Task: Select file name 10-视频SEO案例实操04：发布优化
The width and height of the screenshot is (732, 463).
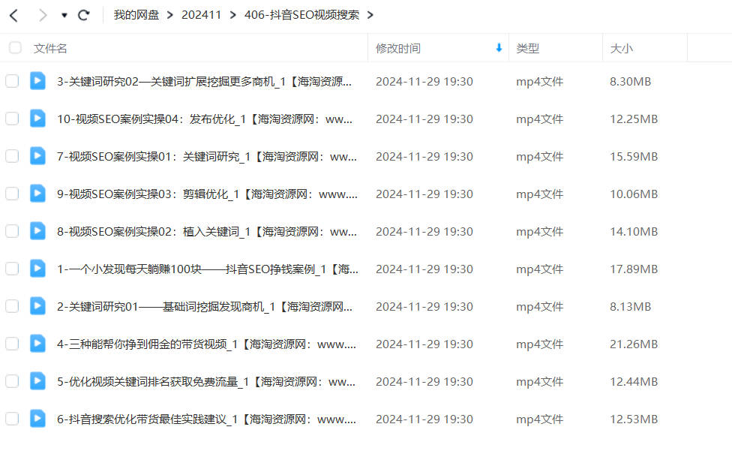Action: pyautogui.click(x=205, y=119)
